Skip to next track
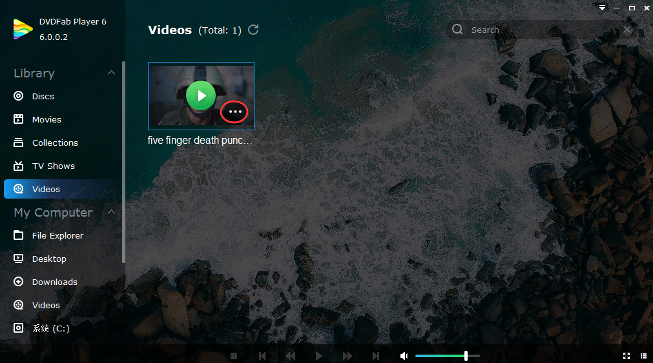This screenshot has width=653, height=363. [x=376, y=356]
